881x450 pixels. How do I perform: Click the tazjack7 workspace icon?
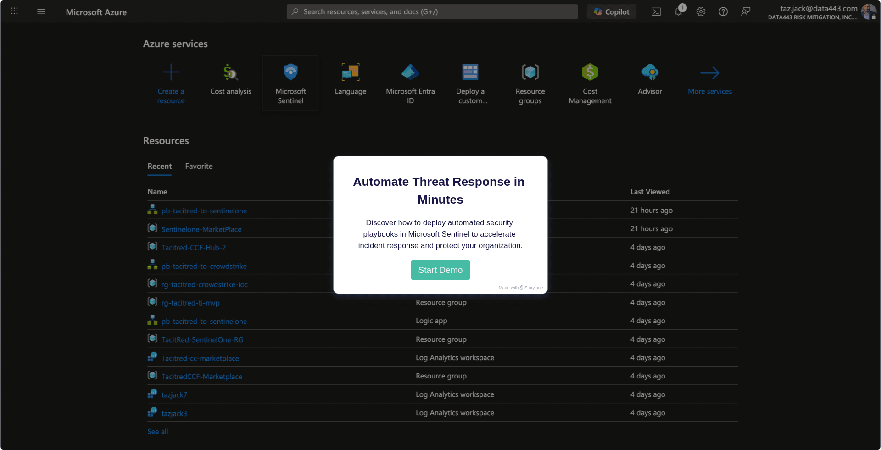click(x=152, y=394)
